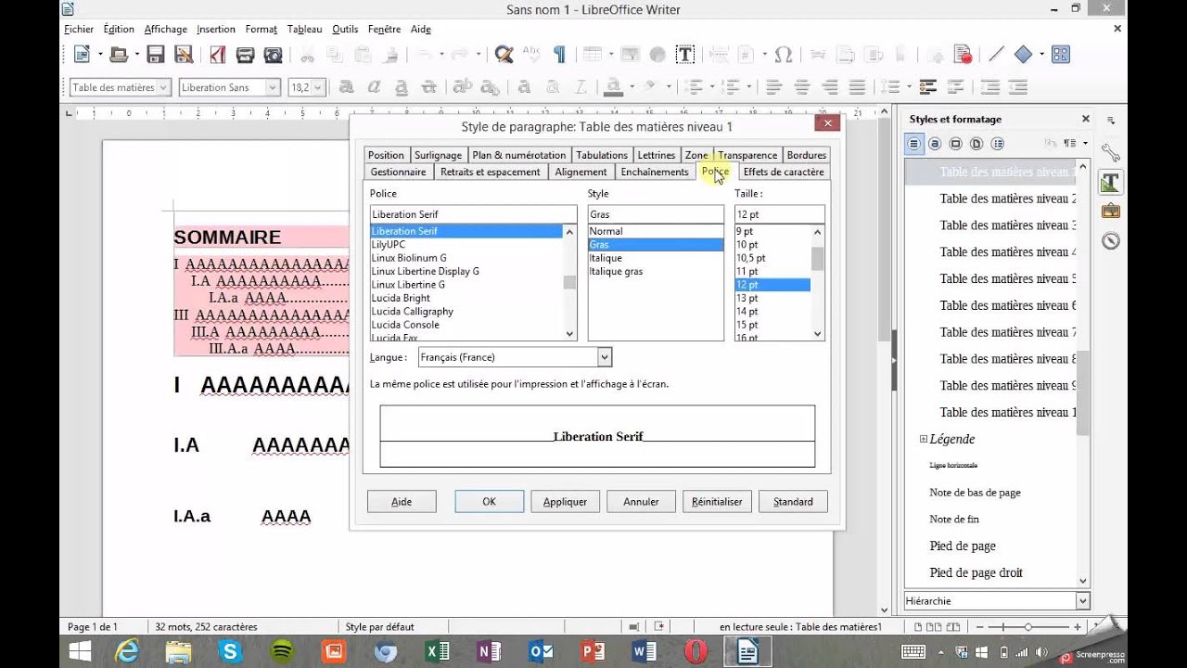Open new style from selection dropdown arrow
Image resolution: width=1187 pixels, height=668 pixels.
coord(1083,144)
